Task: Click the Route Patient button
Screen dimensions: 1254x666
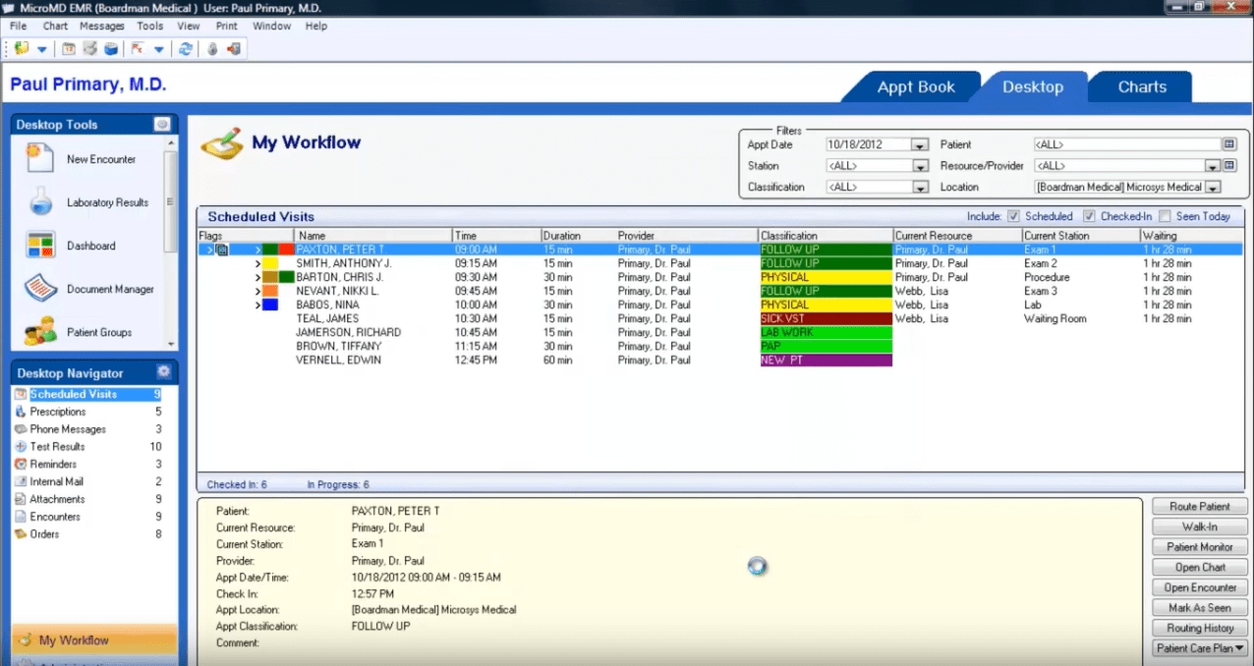Action: [1199, 507]
